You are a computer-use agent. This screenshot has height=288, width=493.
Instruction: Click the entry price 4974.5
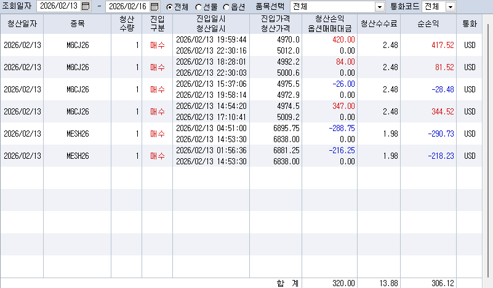tap(288, 106)
